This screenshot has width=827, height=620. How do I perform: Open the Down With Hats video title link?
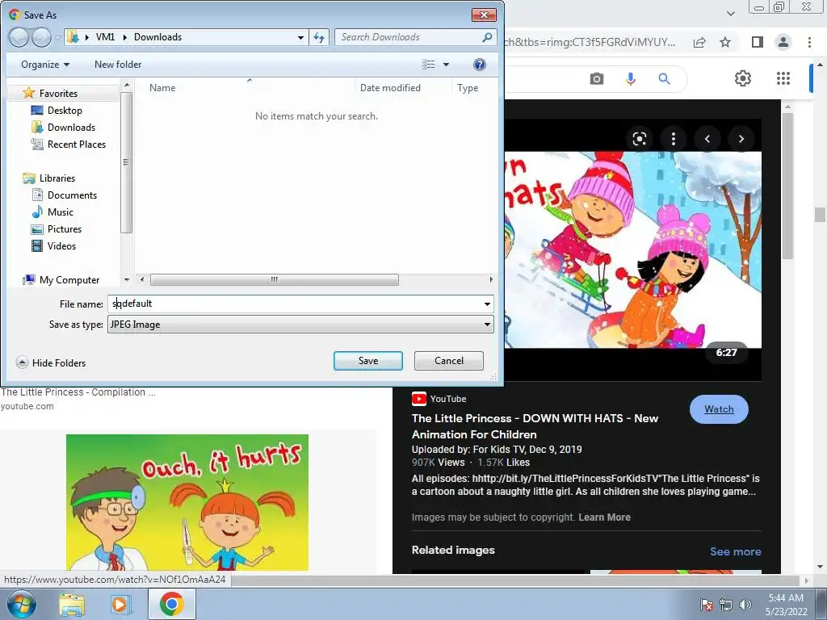(x=535, y=426)
